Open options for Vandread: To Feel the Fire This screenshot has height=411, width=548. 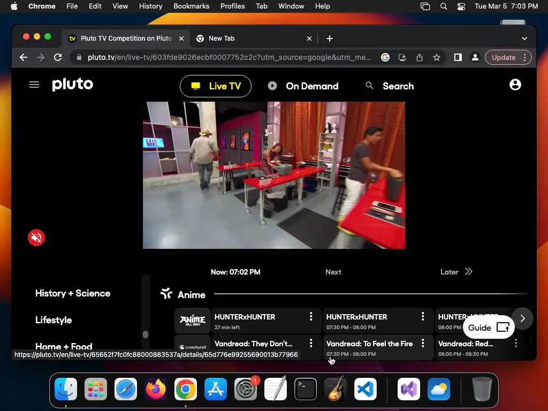(423, 343)
